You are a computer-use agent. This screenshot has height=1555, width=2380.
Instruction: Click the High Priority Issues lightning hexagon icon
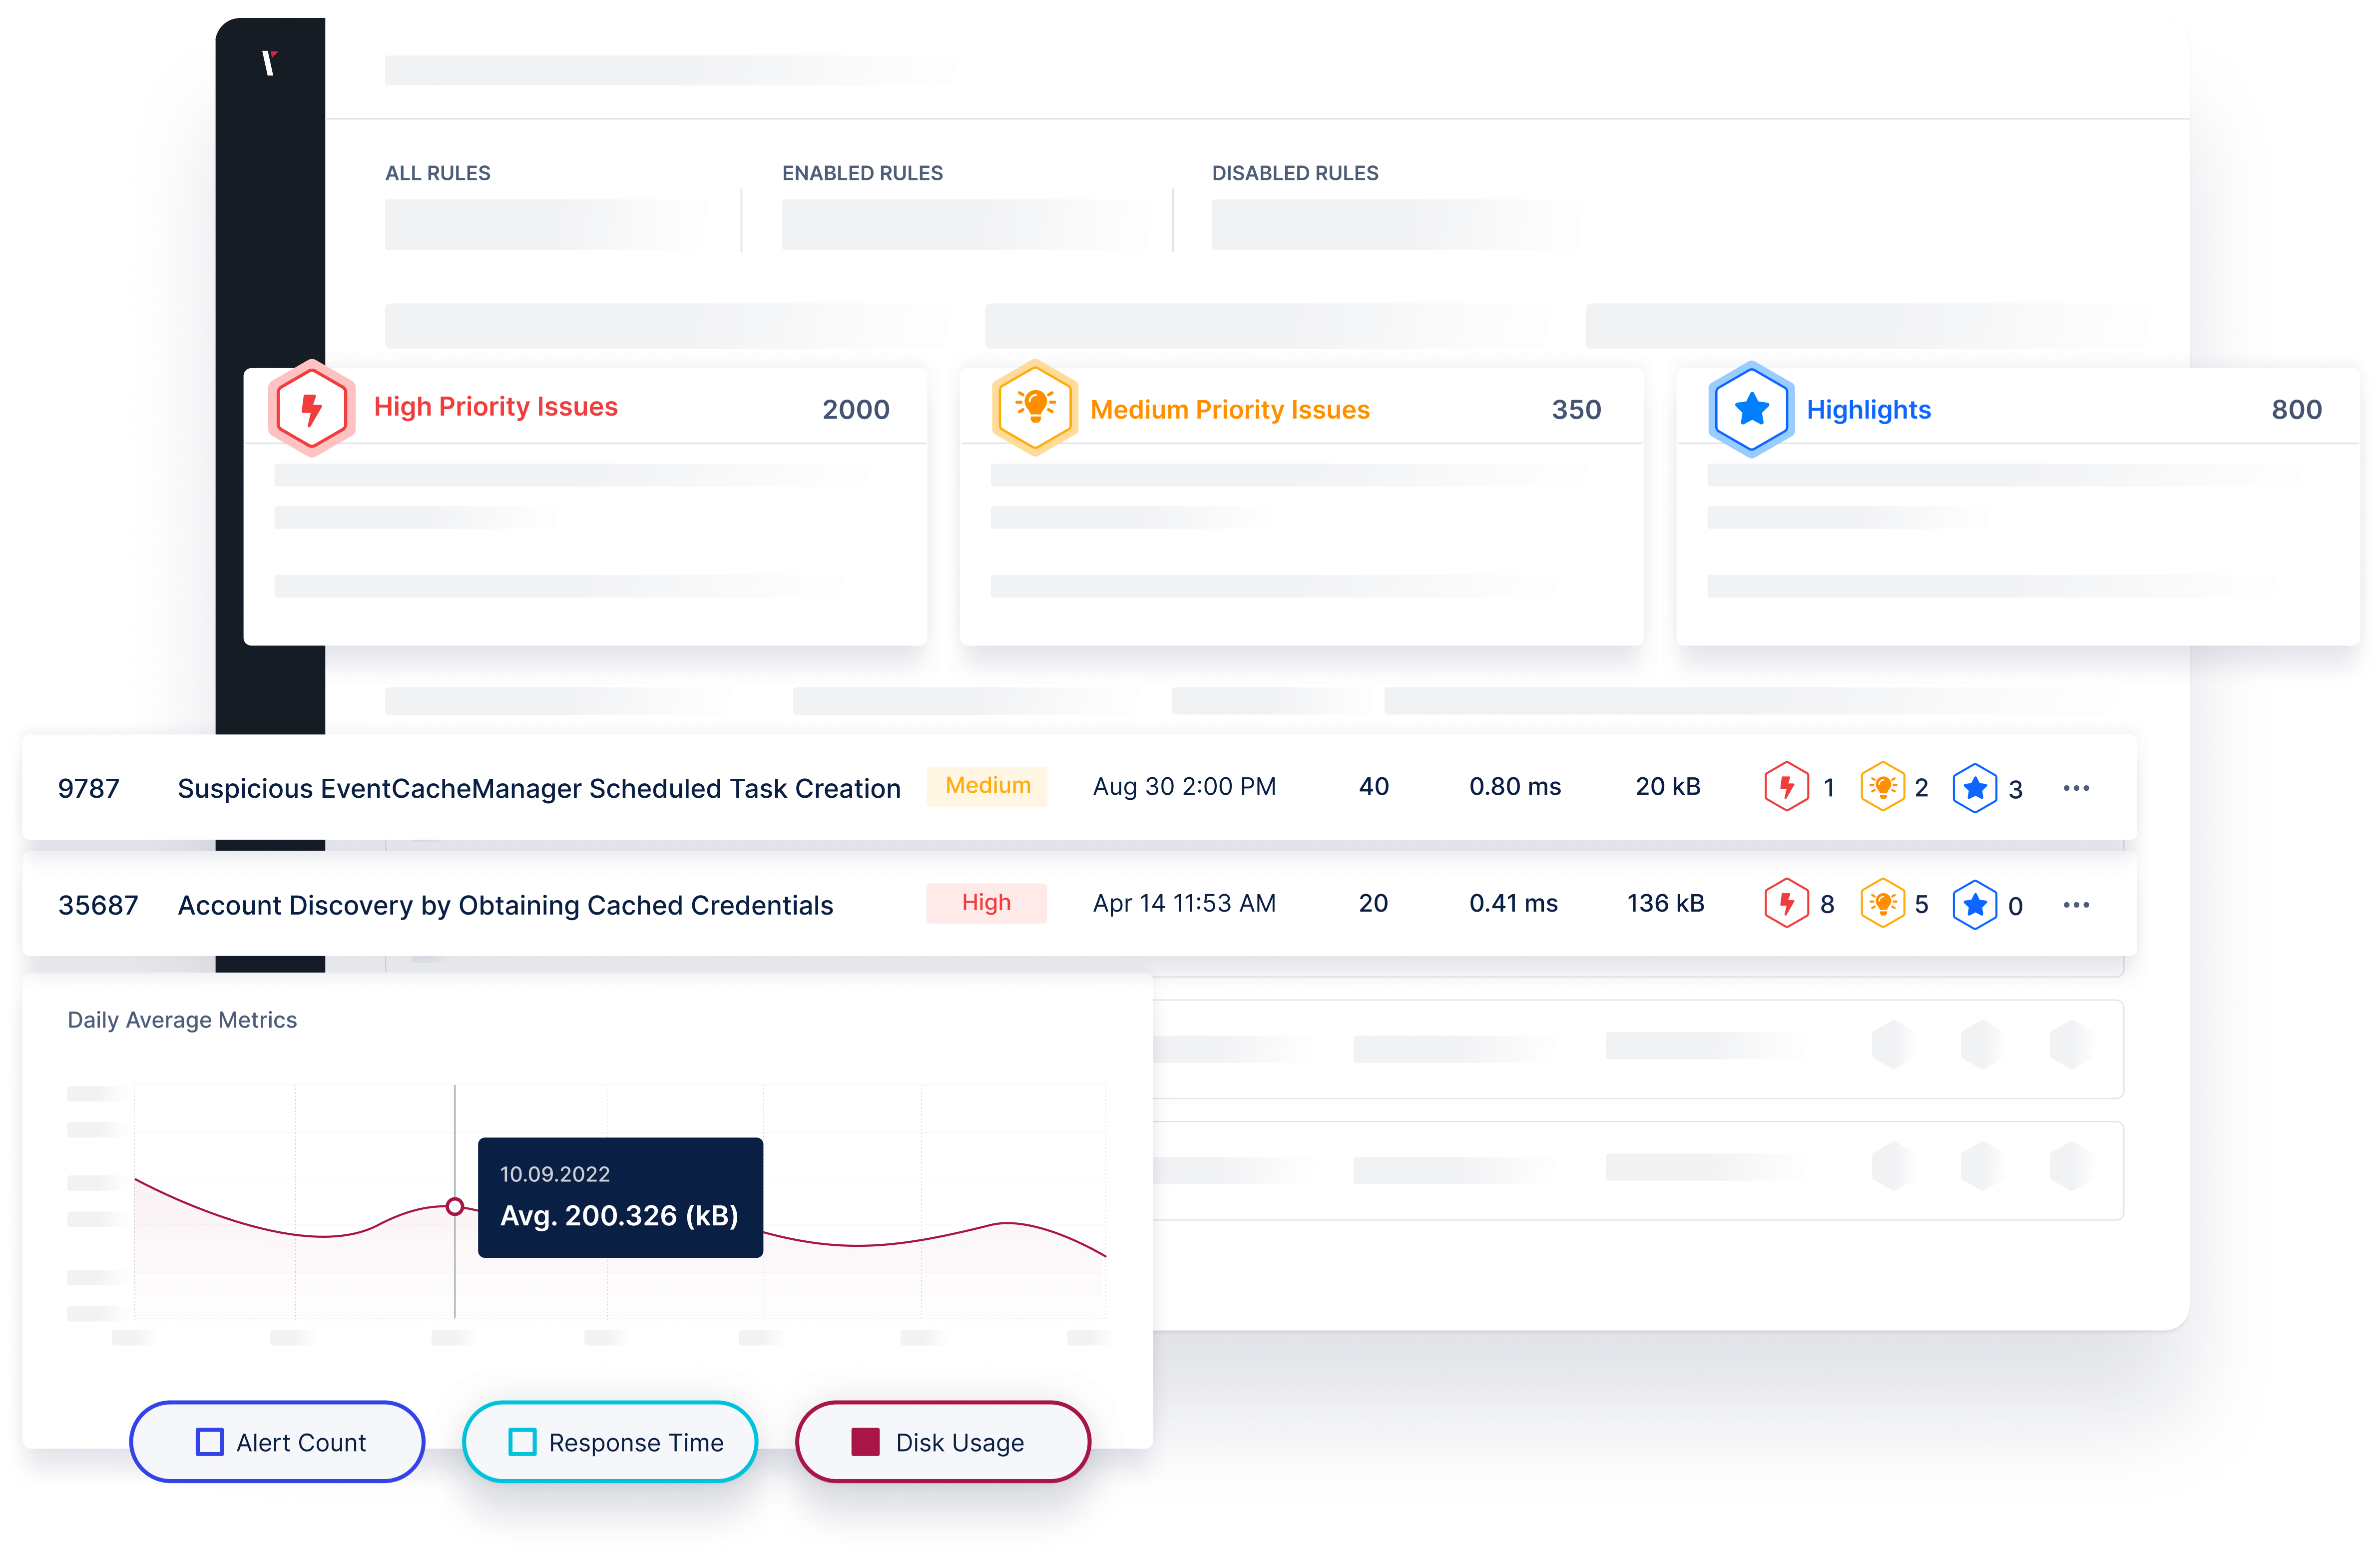pyautogui.click(x=312, y=408)
